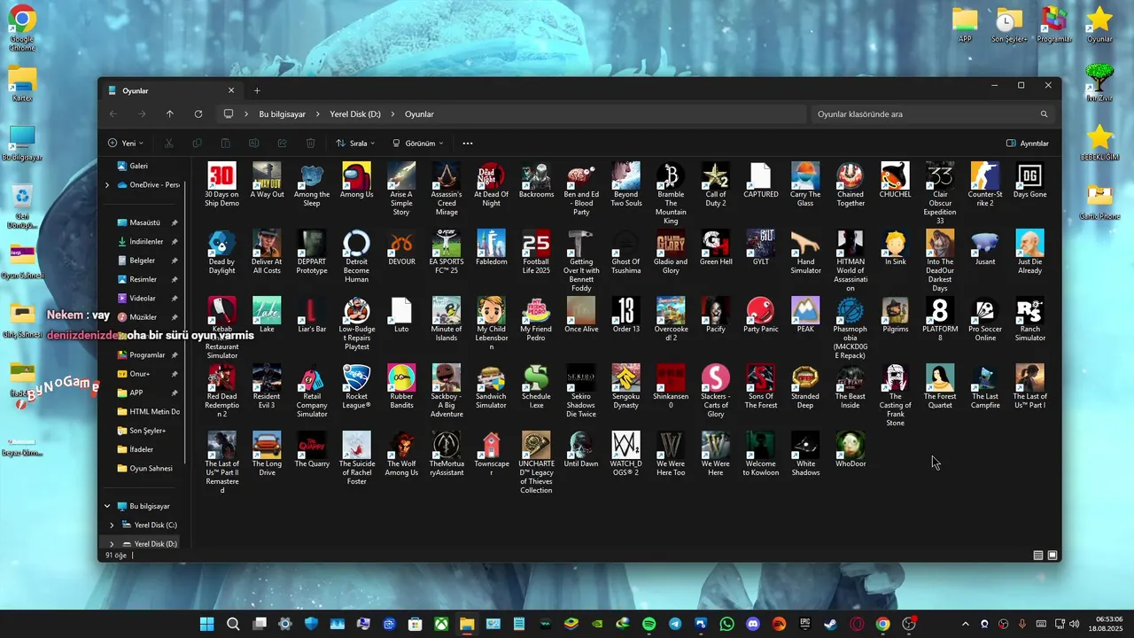This screenshot has width=1134, height=638.
Task: Open Oyun Sahnesi folder in sidebar
Action: point(151,468)
